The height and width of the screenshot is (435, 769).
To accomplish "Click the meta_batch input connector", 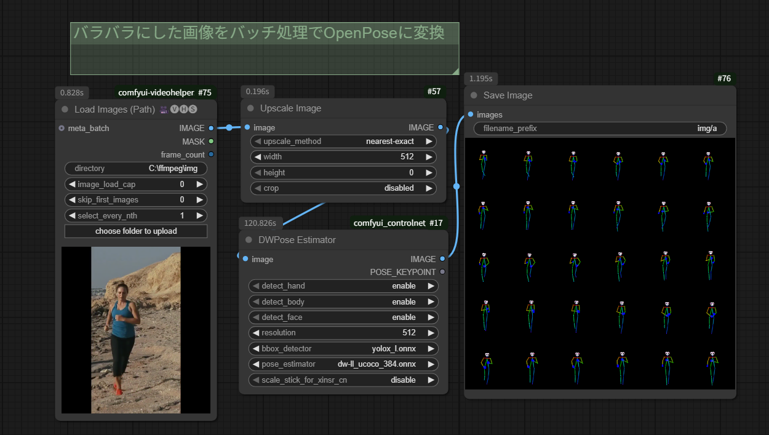I will [x=62, y=128].
